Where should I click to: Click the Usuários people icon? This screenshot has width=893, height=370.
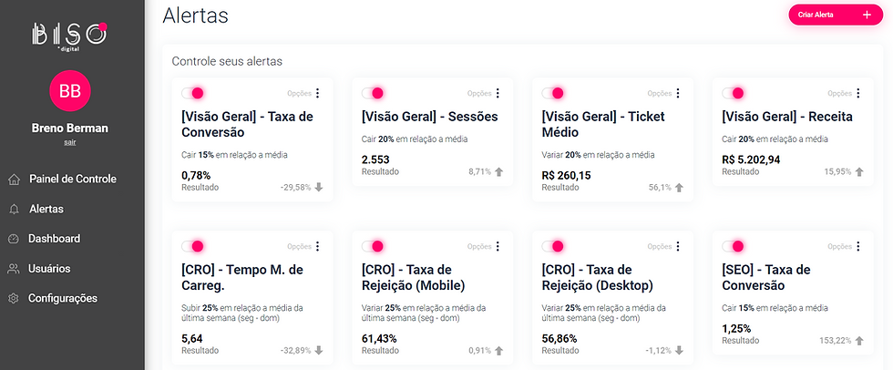pos(15,269)
